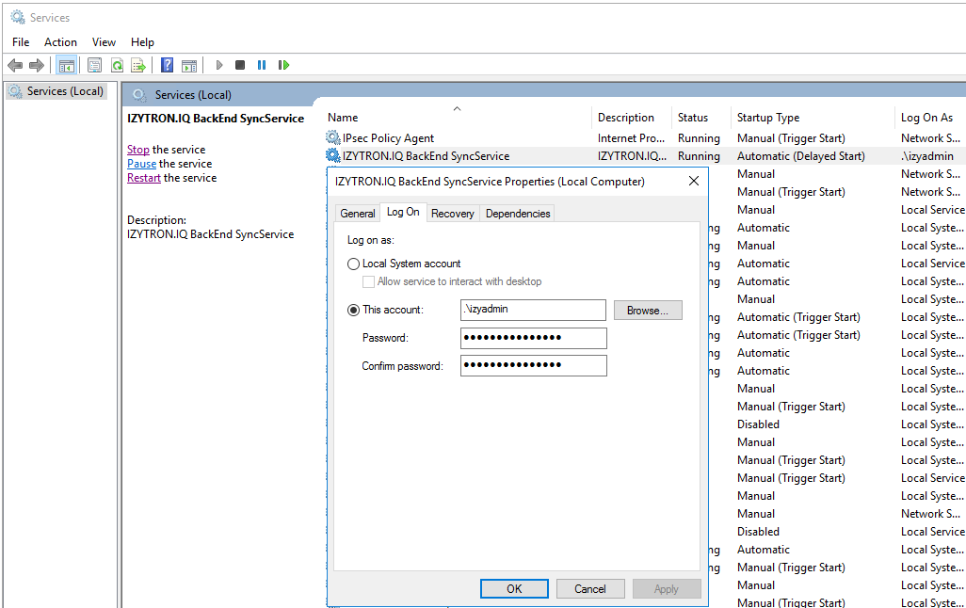Click the Password input field
Screen dimensions: 966x608
pos(534,338)
